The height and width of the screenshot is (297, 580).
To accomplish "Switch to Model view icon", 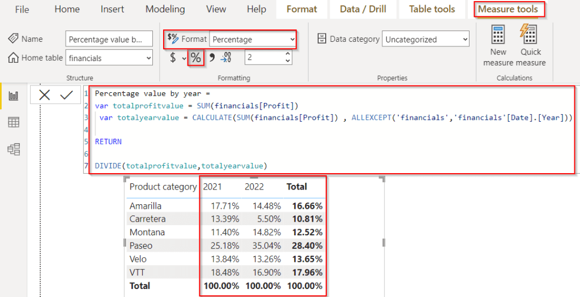I will pos(14,149).
